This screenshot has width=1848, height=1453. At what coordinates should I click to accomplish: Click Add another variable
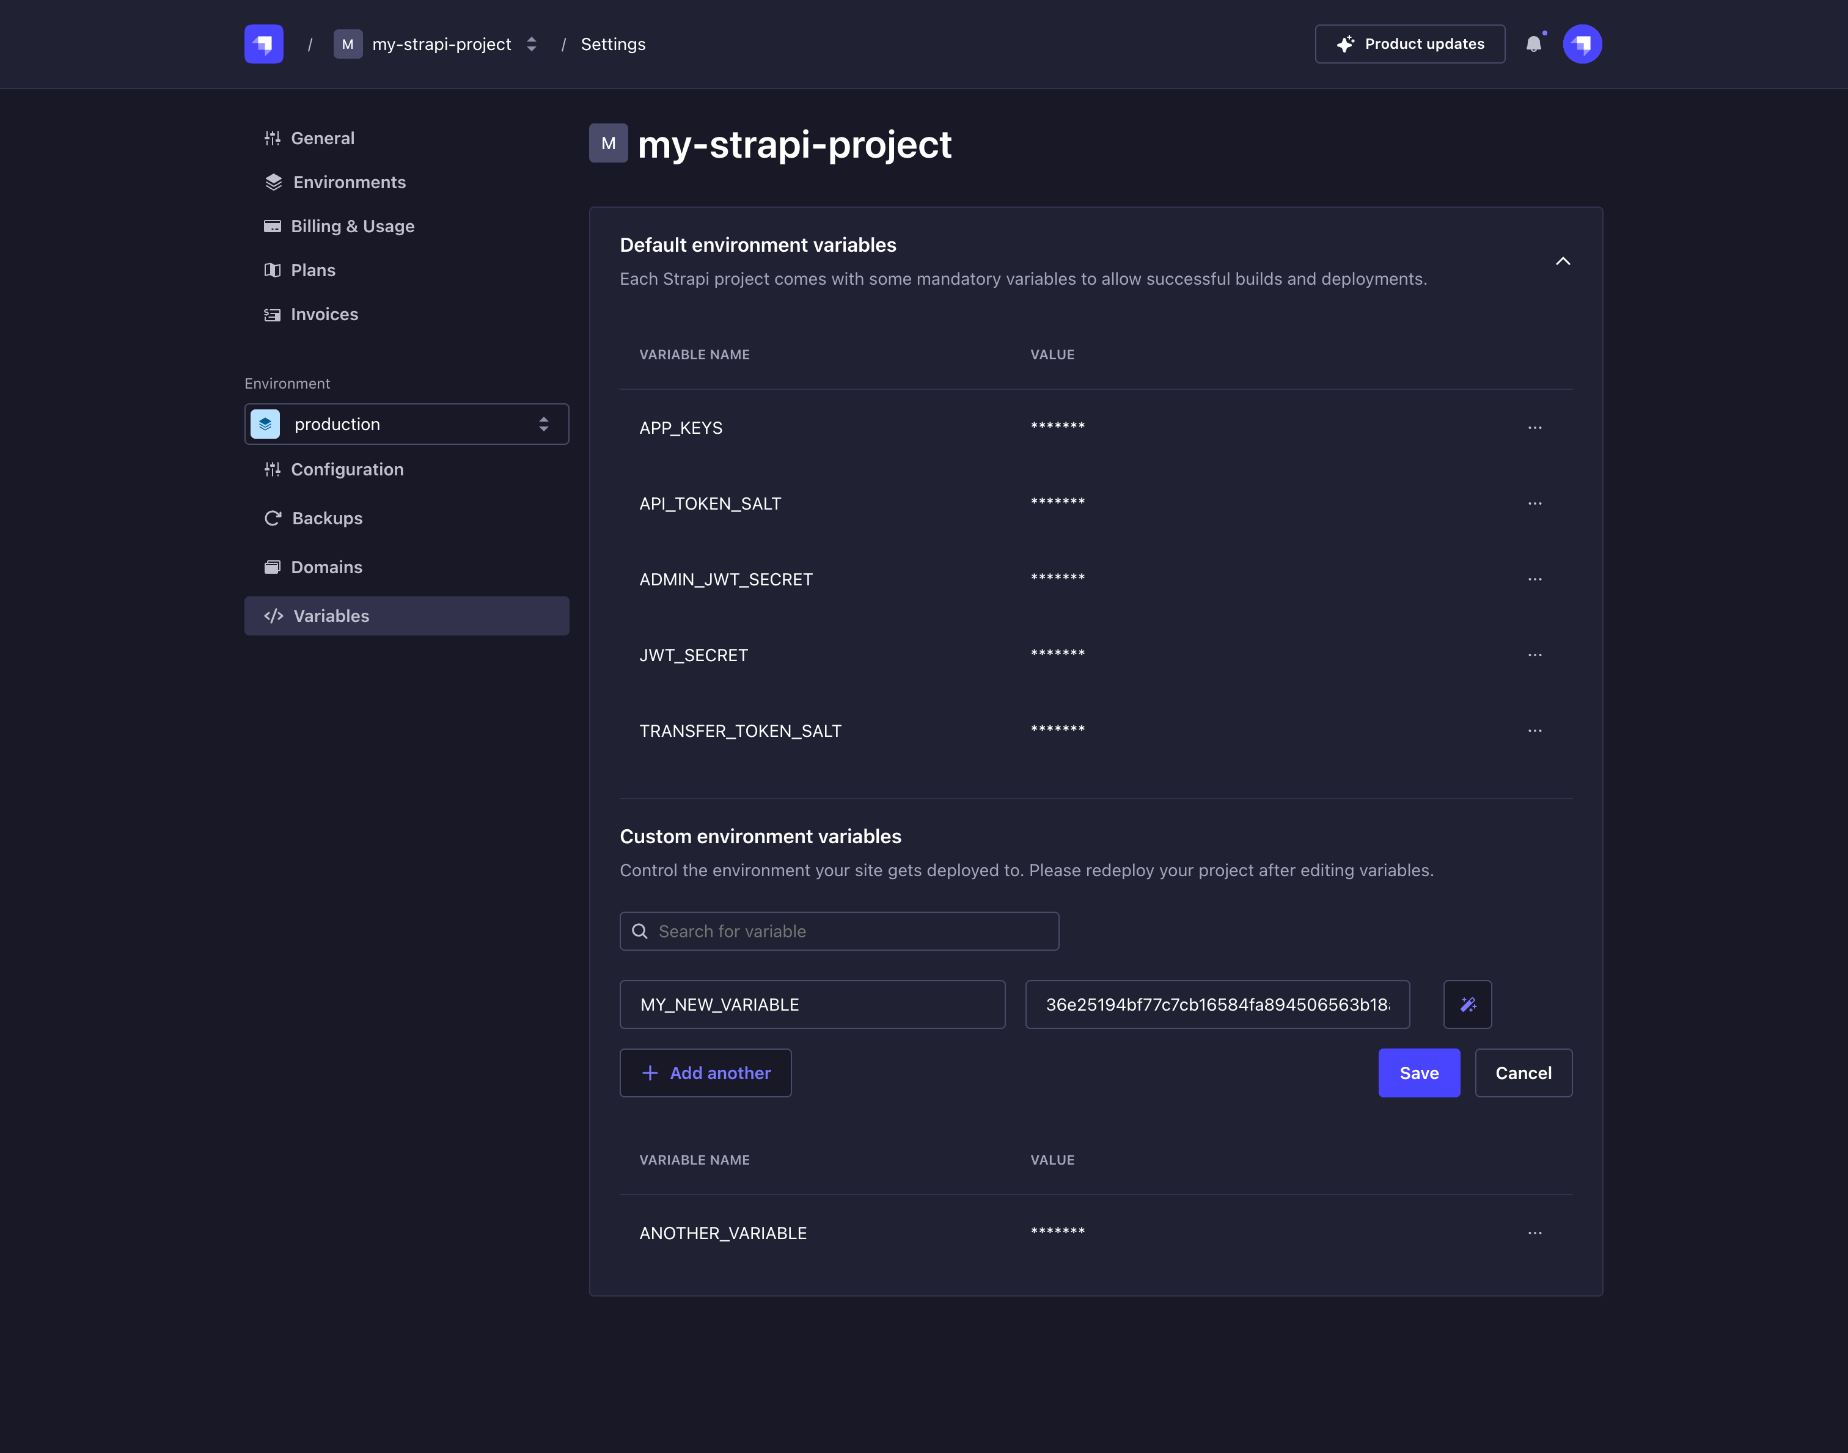click(705, 1073)
